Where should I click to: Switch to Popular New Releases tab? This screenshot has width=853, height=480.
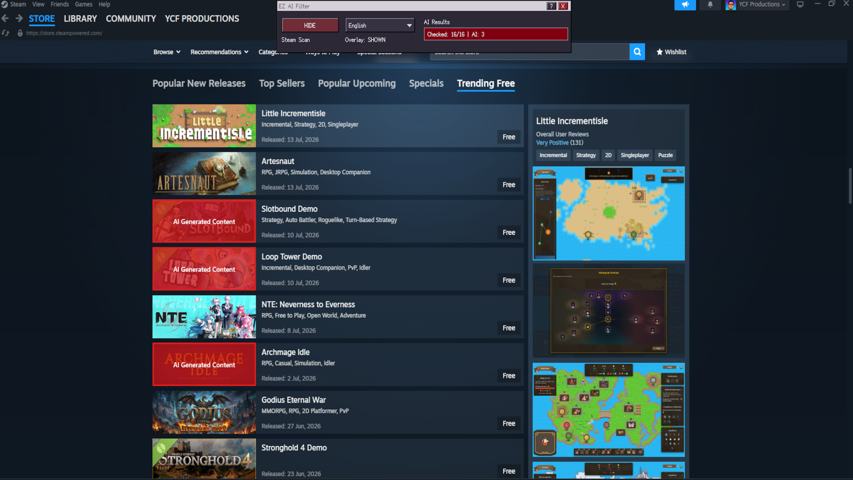[199, 84]
